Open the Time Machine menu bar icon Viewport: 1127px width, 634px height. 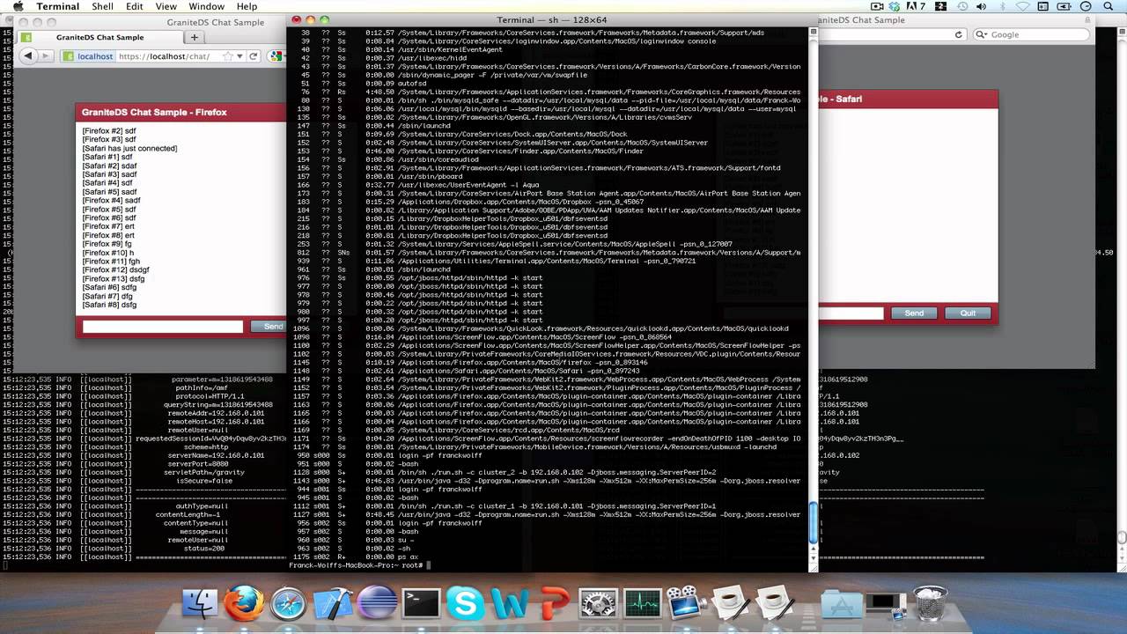(x=963, y=6)
